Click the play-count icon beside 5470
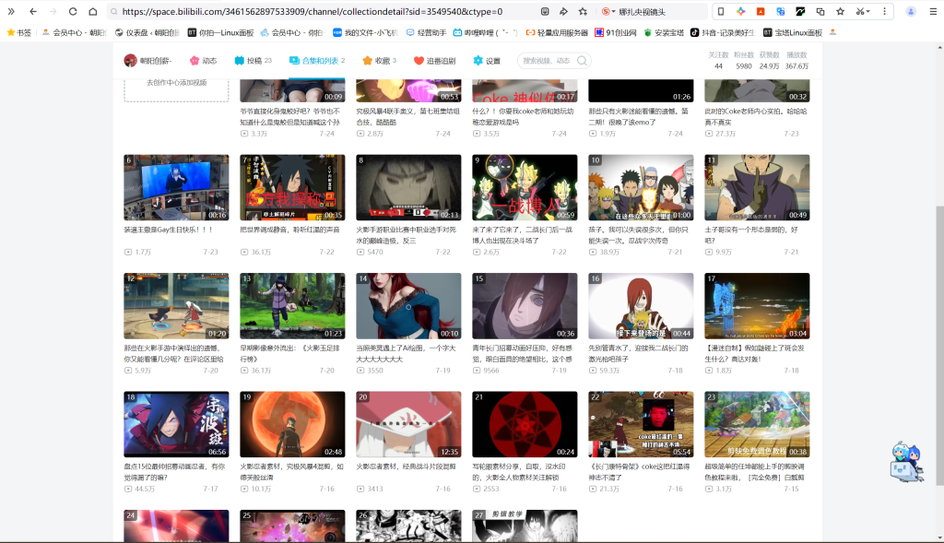Image resolution: width=944 pixels, height=543 pixels. (360, 252)
